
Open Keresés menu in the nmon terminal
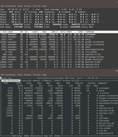click(28, 75)
